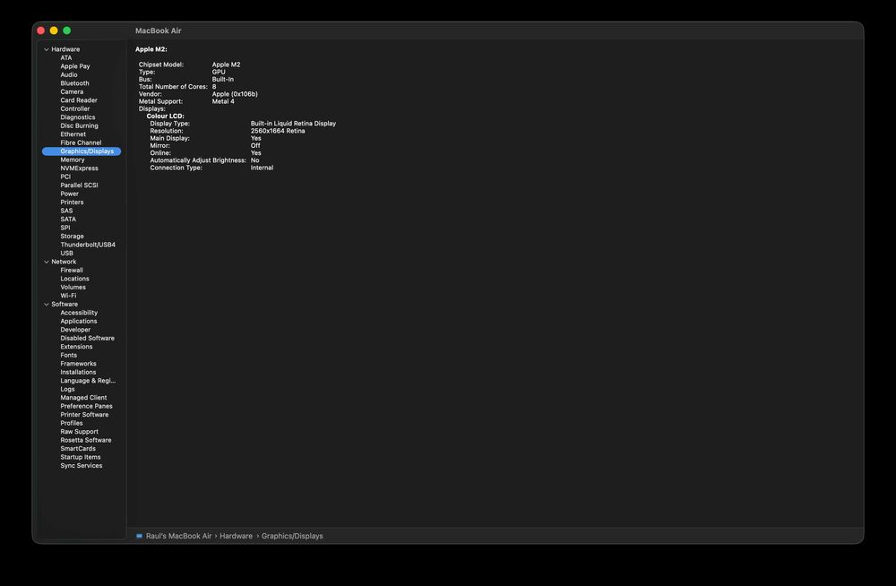
Task: Select Ethernet in the sidebar
Action: (x=73, y=134)
